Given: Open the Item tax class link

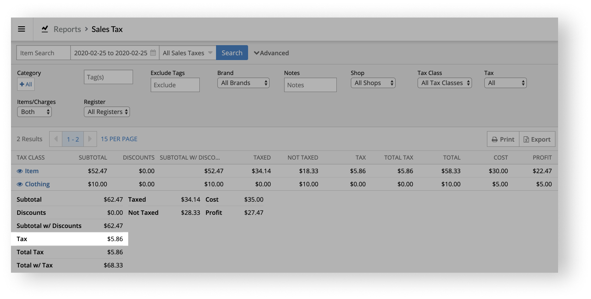Looking at the screenshot, I should (x=32, y=171).
